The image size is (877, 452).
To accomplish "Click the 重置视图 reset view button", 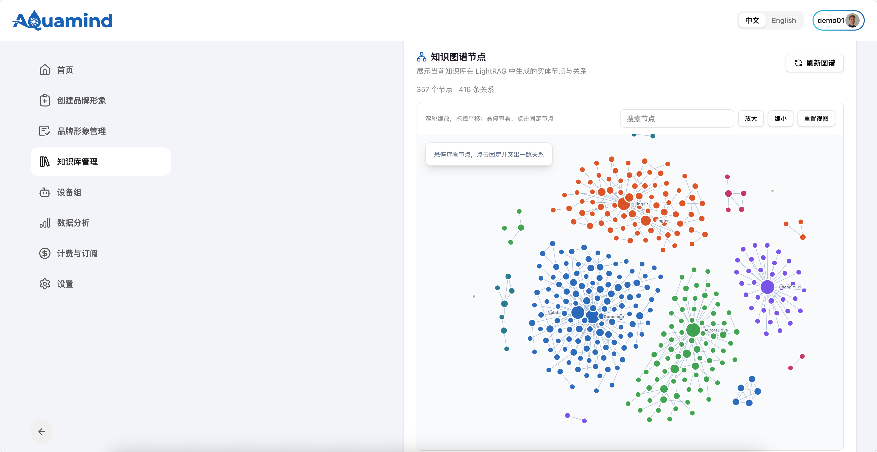I will point(816,118).
